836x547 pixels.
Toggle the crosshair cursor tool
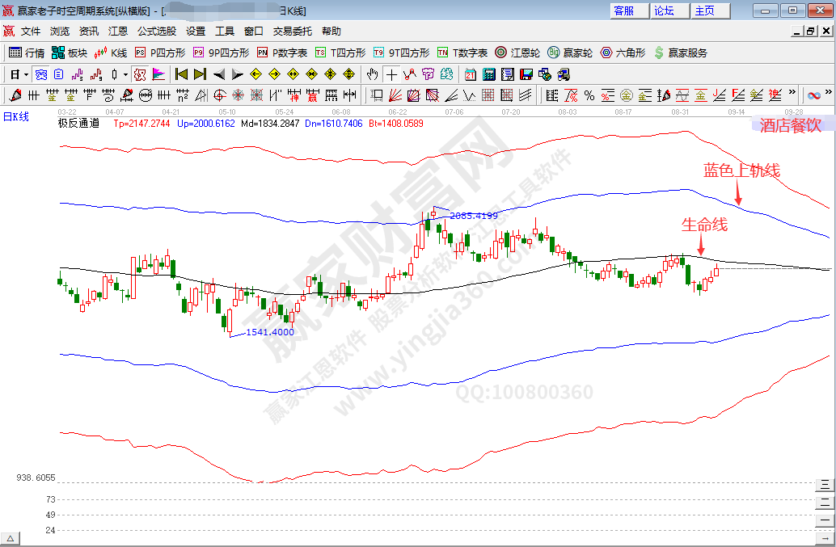[391, 74]
